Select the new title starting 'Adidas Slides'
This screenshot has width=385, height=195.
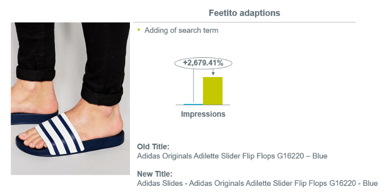coord(257,183)
